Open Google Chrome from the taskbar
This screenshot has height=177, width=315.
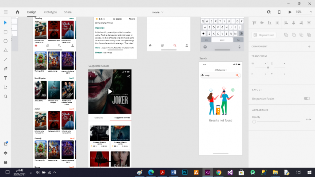219,172
